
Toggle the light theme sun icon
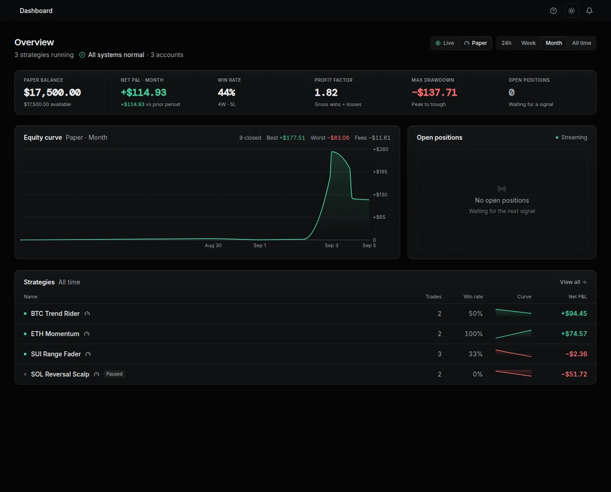pos(571,11)
